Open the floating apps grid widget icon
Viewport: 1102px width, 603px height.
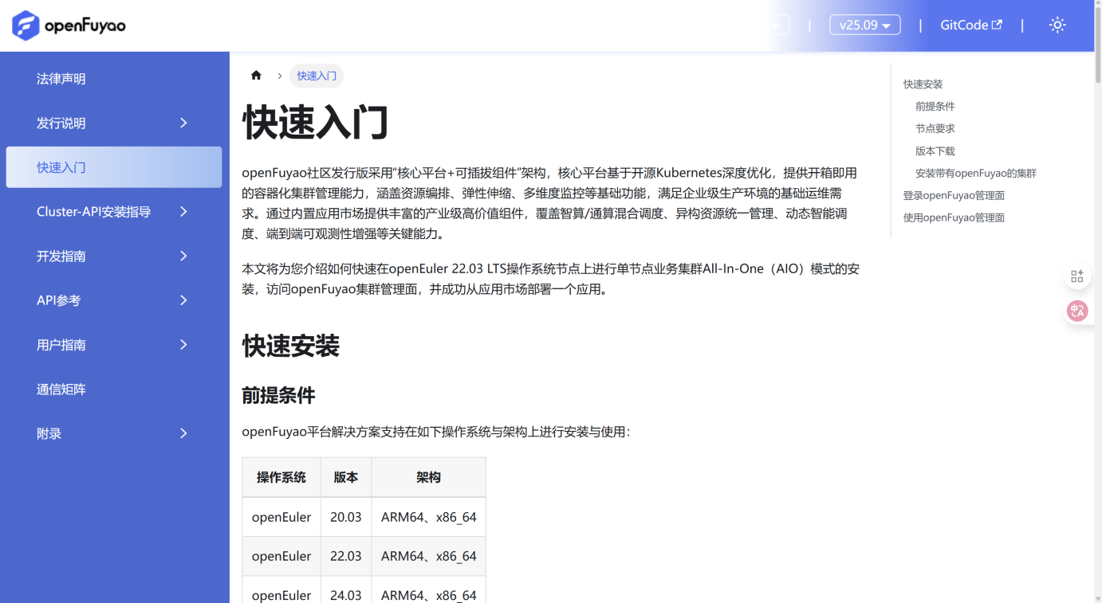coord(1077,276)
